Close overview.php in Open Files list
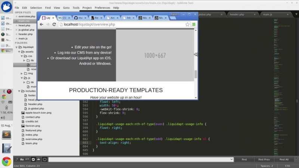299x168 pixels. [x=16, y=16]
